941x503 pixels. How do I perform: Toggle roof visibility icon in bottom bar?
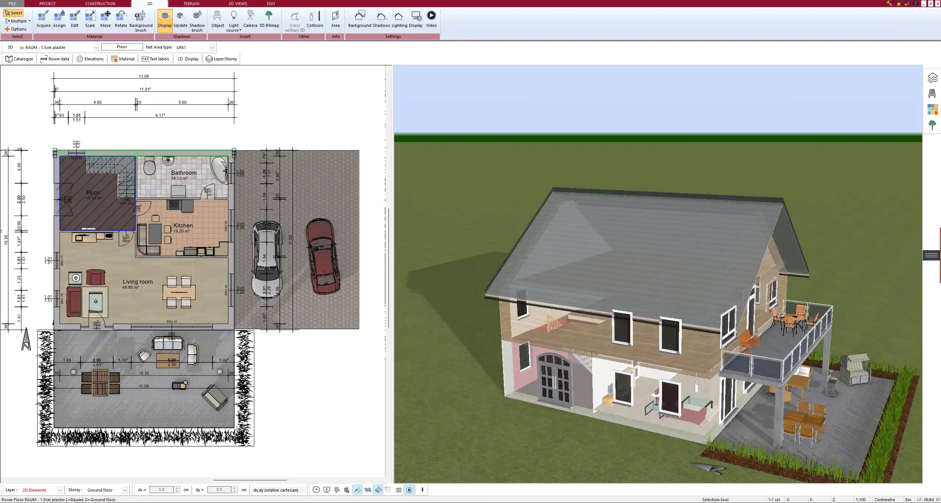pyautogui.click(x=357, y=490)
